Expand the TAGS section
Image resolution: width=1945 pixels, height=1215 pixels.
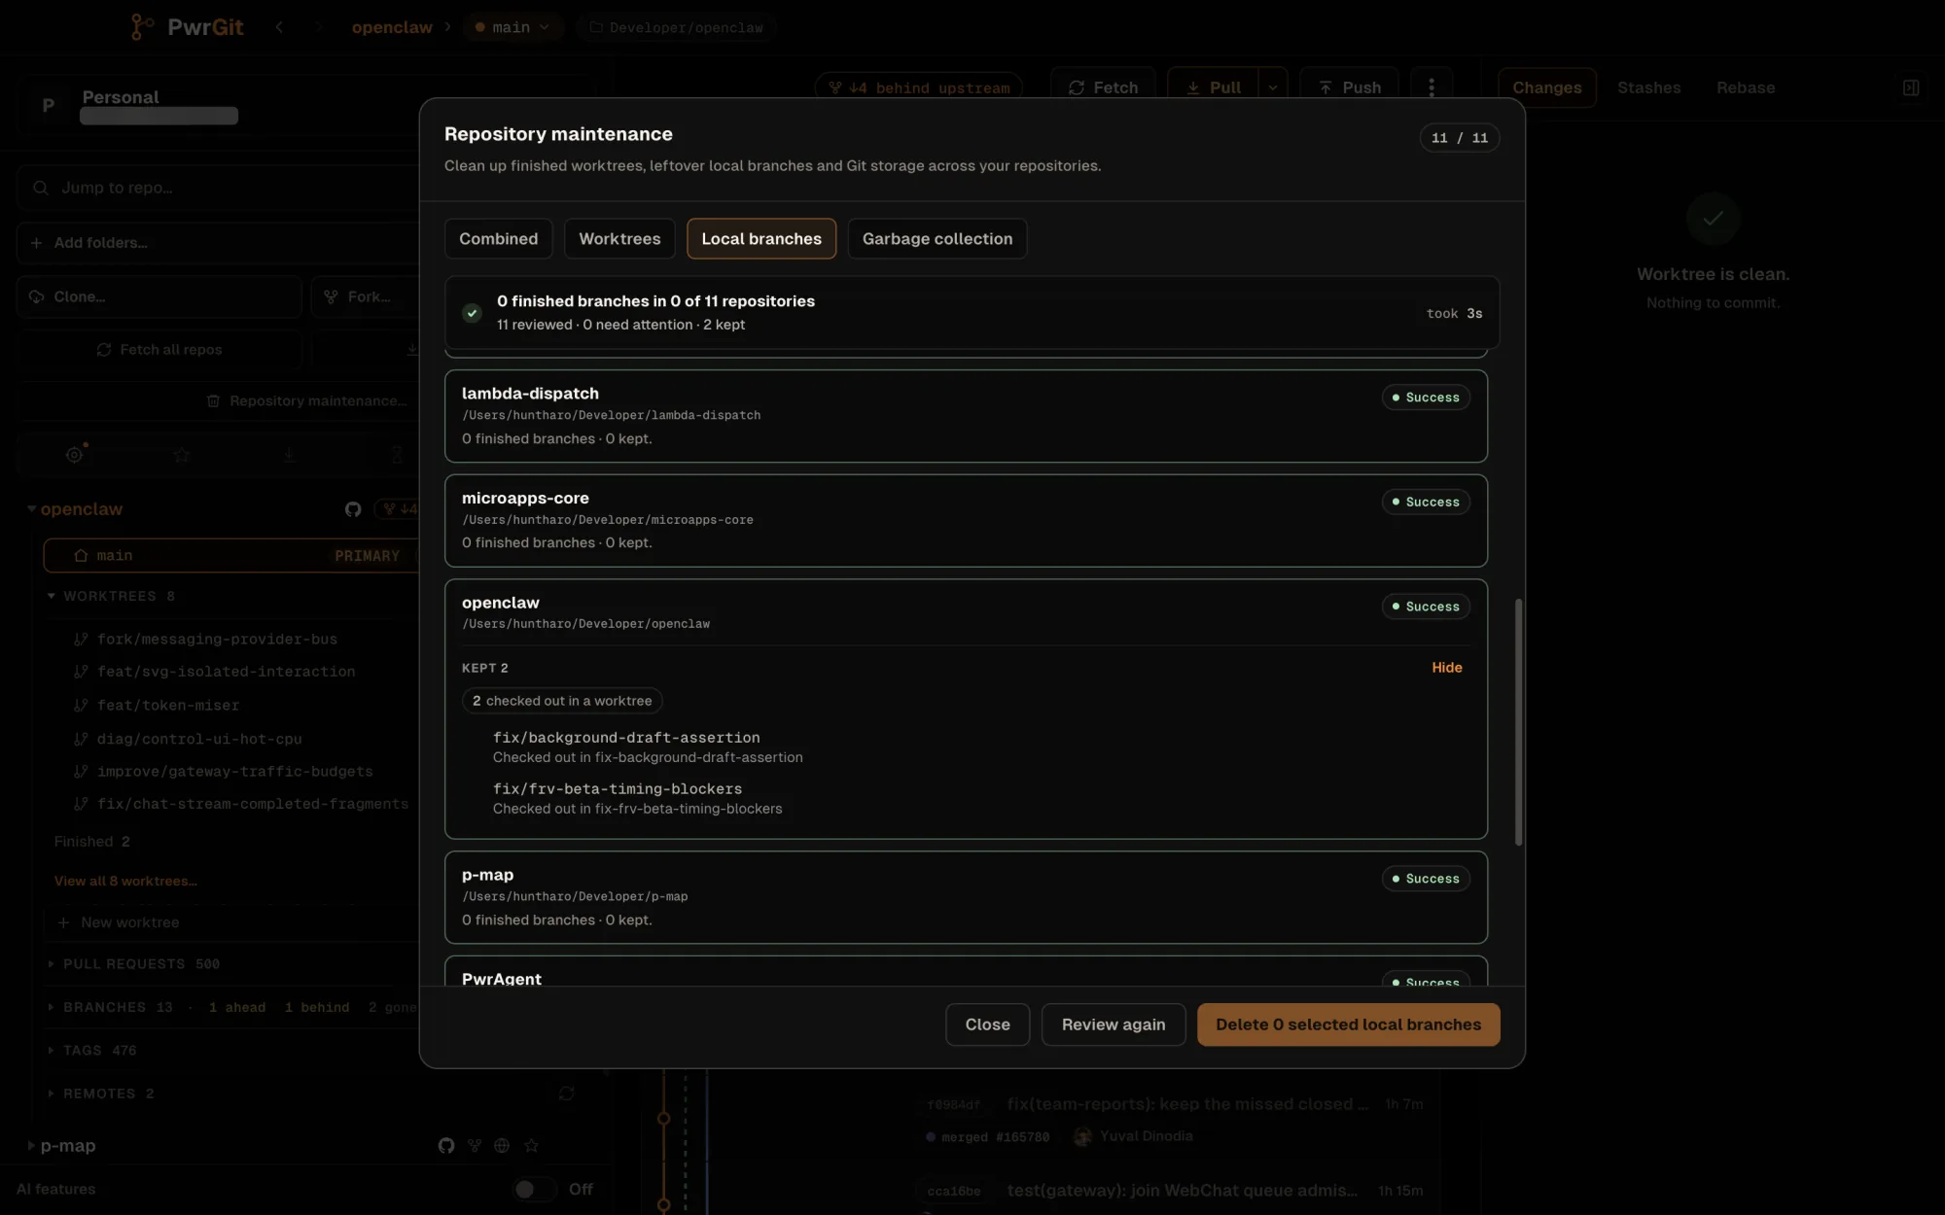[52, 1051]
